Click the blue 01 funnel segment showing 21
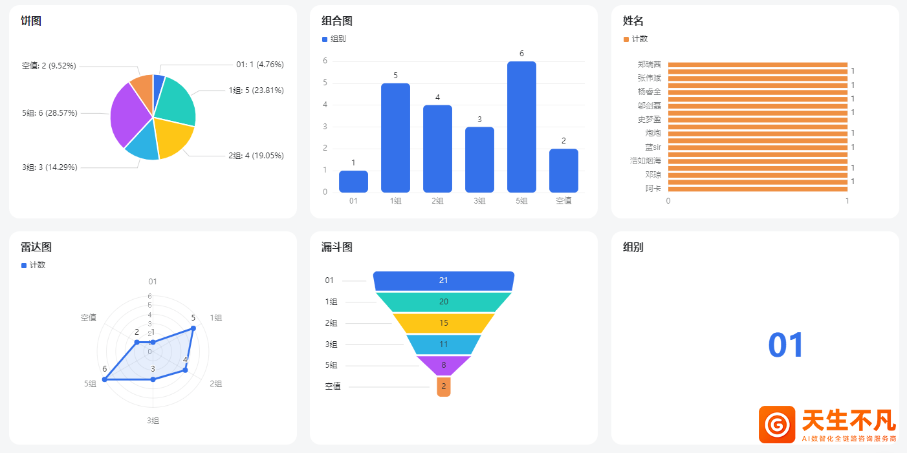Viewport: 907px width, 453px height. (444, 280)
